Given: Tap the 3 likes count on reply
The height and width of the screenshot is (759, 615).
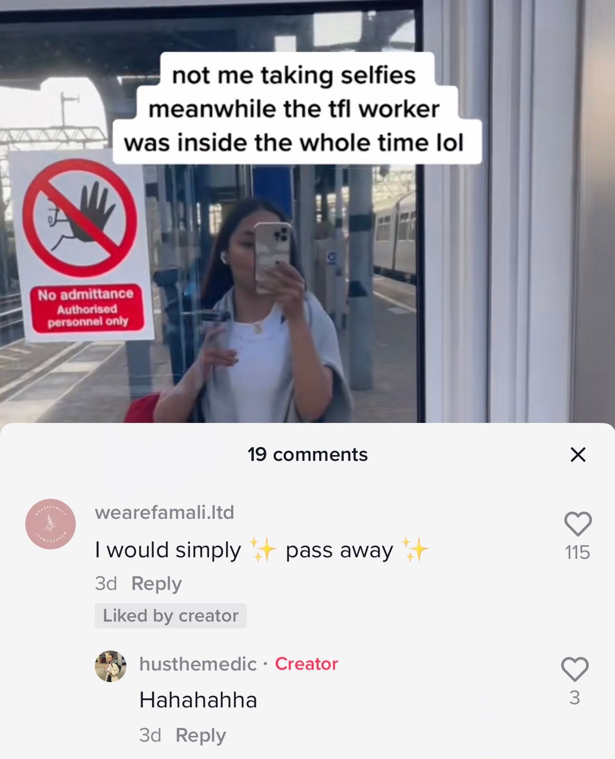Looking at the screenshot, I should [574, 698].
